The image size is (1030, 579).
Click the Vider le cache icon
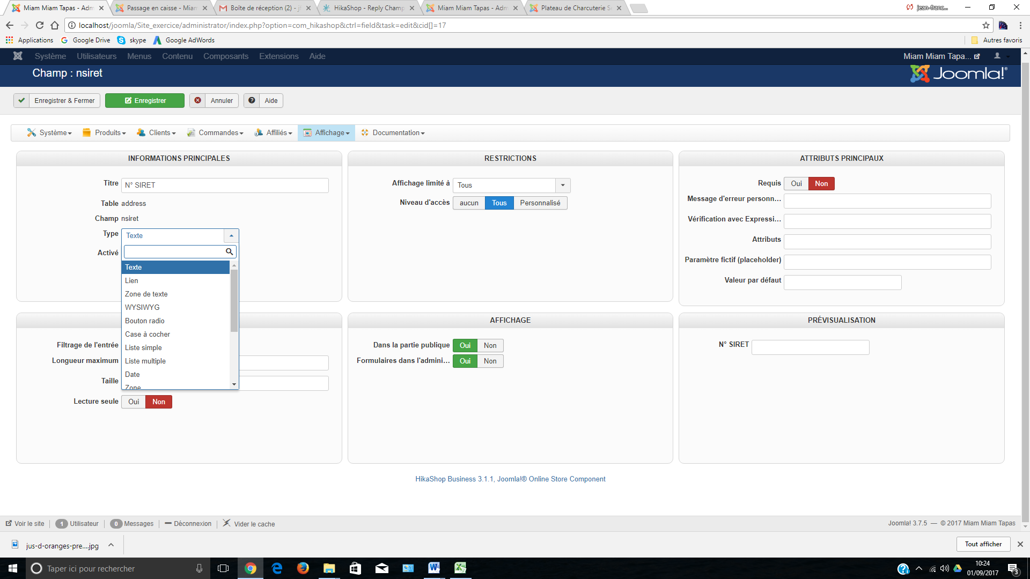click(227, 523)
